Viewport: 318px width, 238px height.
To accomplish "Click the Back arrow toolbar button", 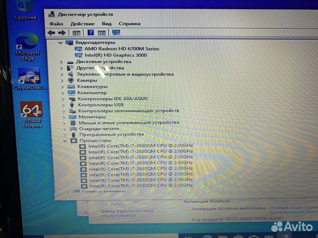I will tap(51, 33).
